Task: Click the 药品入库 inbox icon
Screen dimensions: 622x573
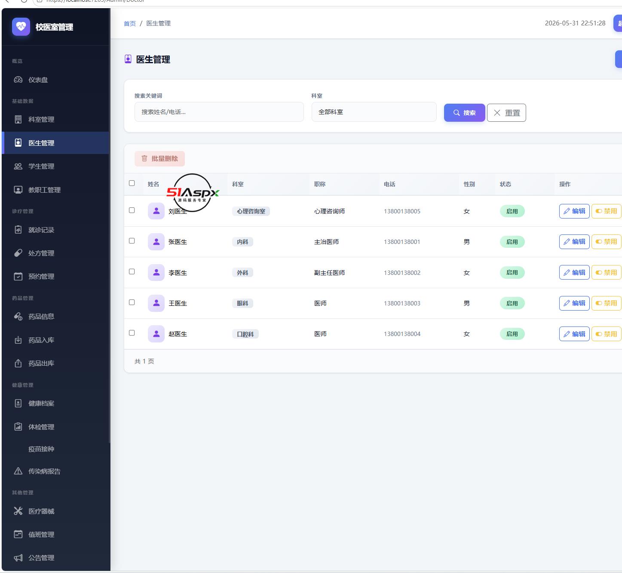Action: 18,340
